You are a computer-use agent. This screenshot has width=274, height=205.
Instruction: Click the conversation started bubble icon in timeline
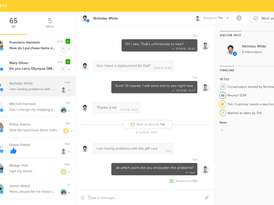[223, 87]
